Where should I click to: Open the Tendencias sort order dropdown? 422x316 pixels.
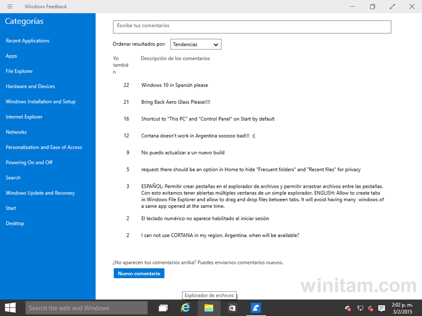pos(195,44)
